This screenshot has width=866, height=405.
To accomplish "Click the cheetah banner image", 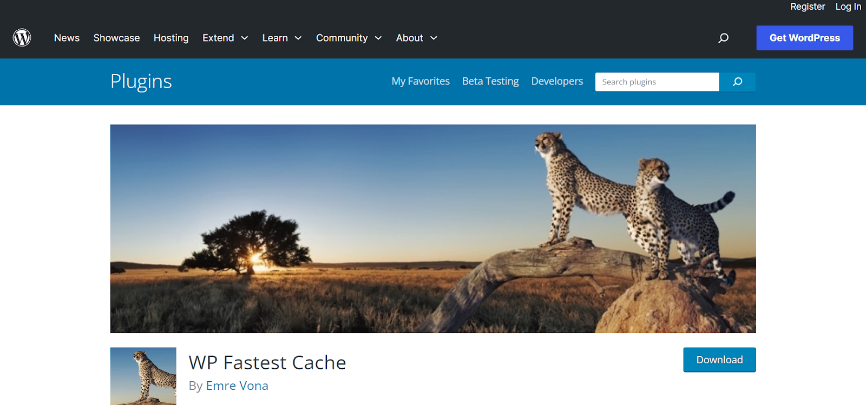I will (x=433, y=229).
